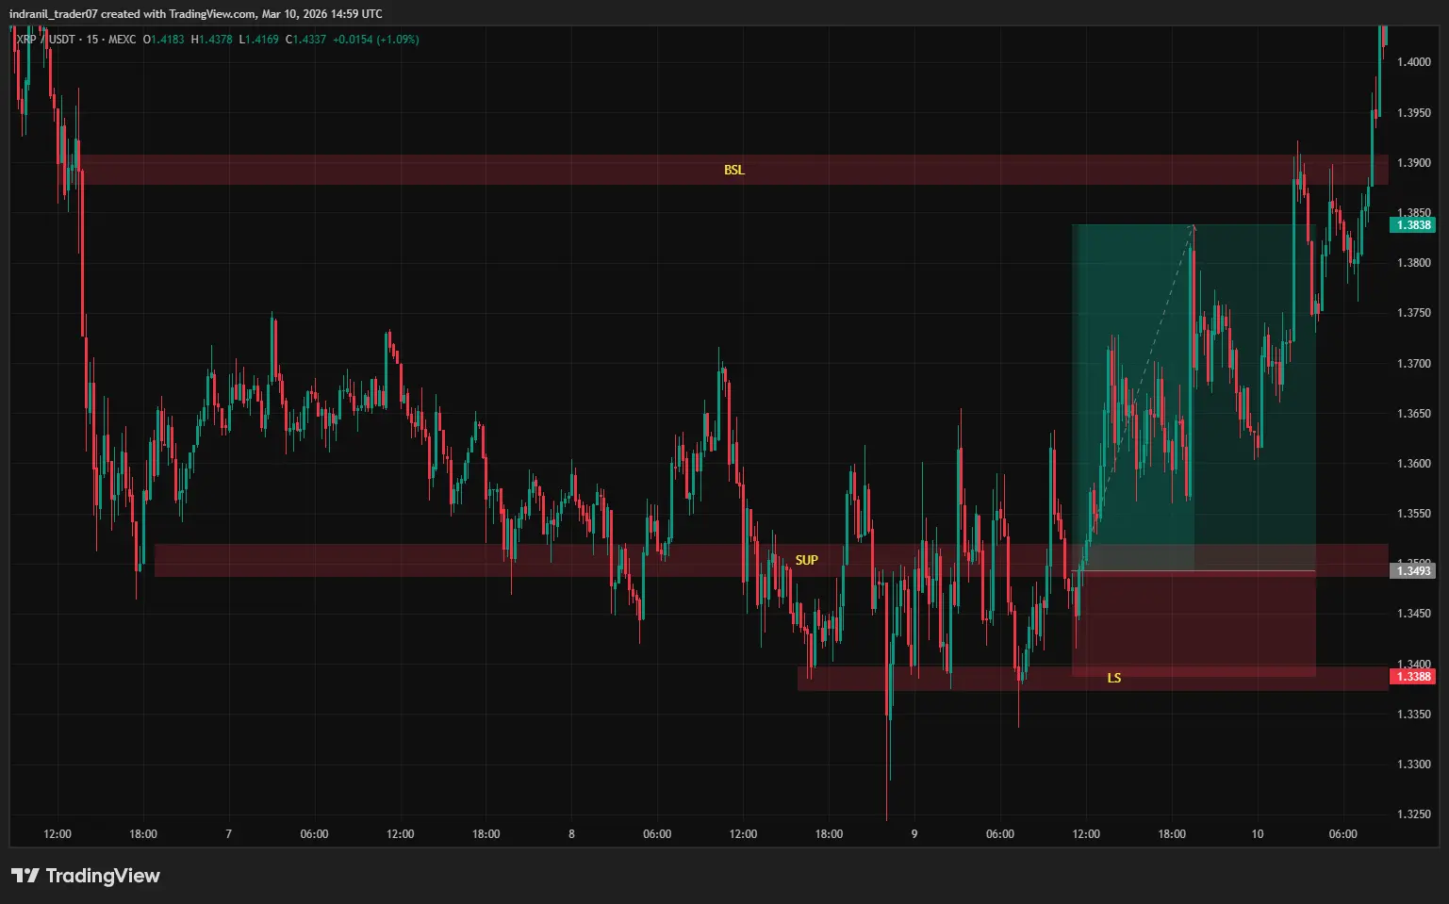Image resolution: width=1449 pixels, height=904 pixels.
Task: Click the 1.4000 price axis label
Action: (1413, 62)
